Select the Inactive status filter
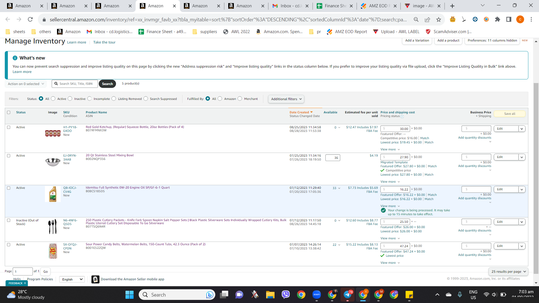539x303 pixels. [x=70, y=98]
